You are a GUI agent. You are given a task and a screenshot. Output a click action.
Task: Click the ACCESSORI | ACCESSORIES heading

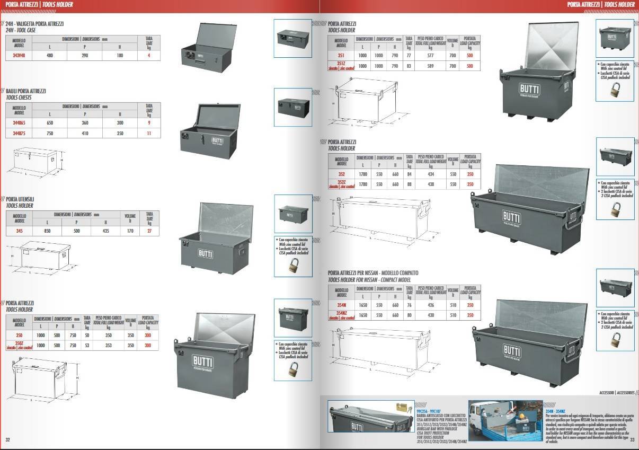[x=616, y=393]
